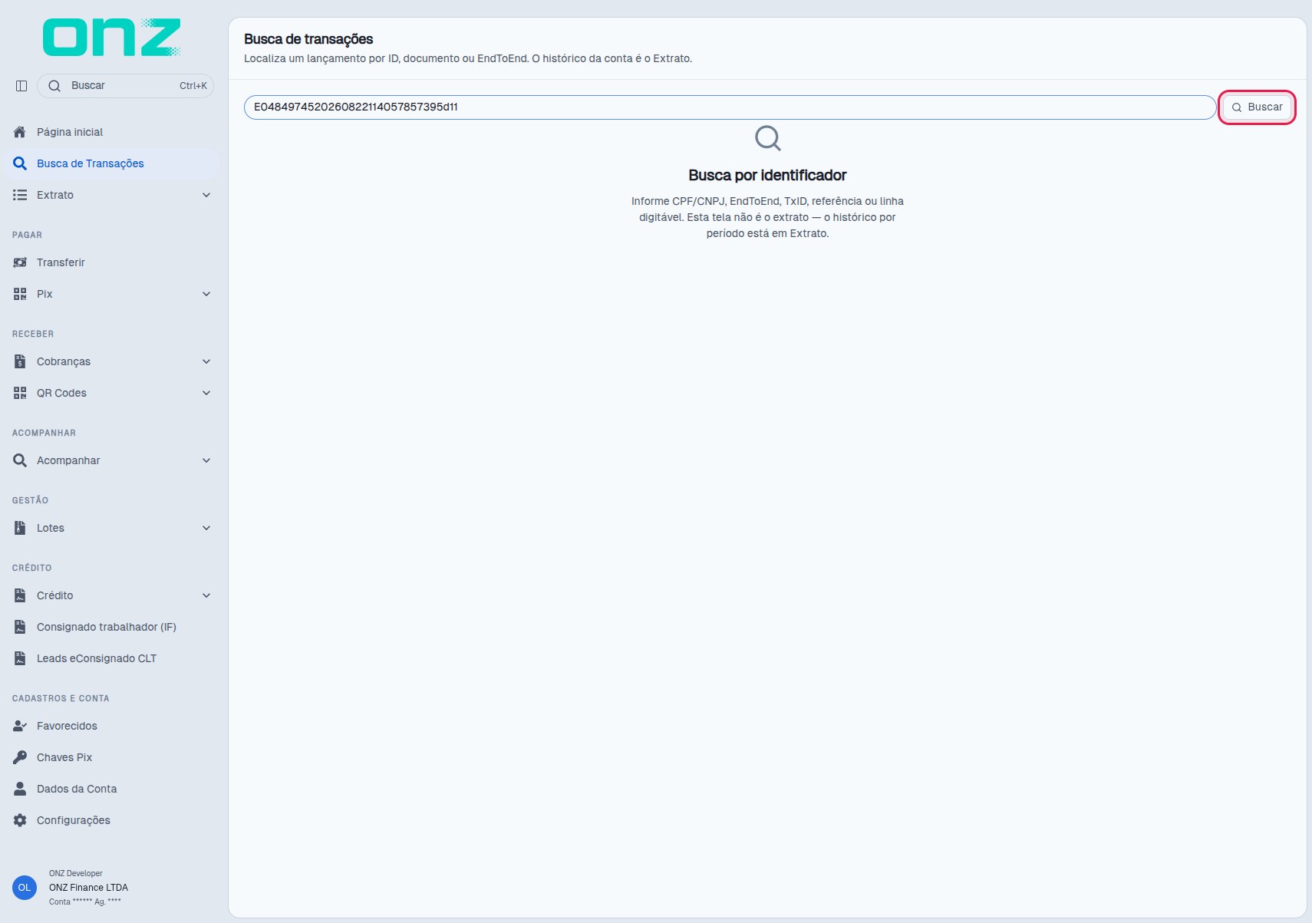Screen dimensions: 1312x923
Task: Click the 'Busca por identificador' heading
Action: click(x=767, y=176)
